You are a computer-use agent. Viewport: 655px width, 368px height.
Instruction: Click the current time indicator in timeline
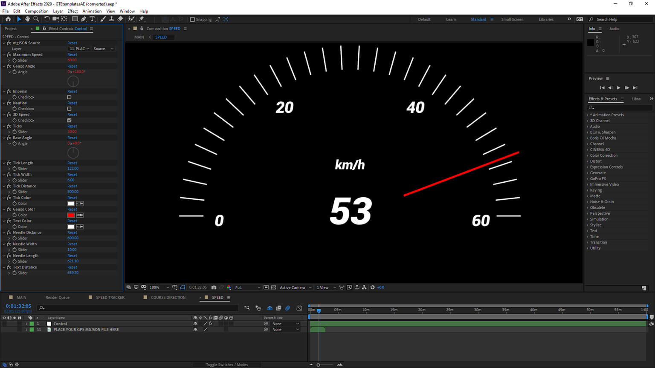pos(319,310)
